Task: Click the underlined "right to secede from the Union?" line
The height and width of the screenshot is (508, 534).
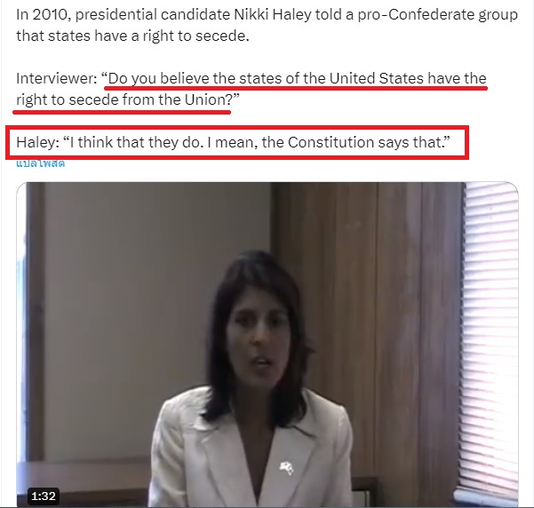Action: [123, 100]
